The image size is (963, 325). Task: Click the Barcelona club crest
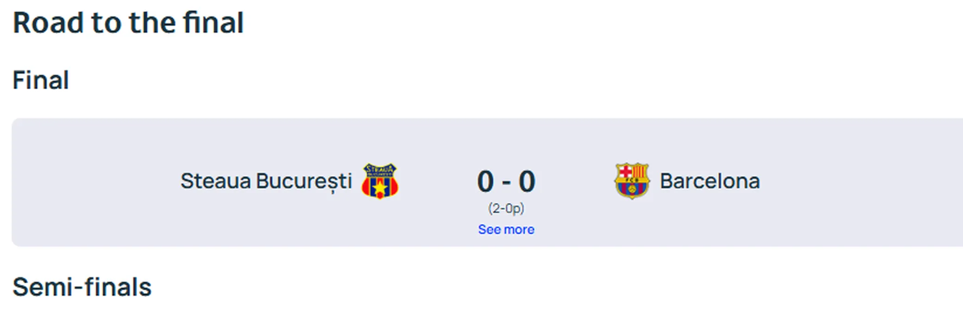632,181
